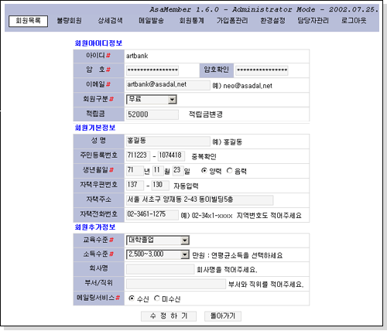
Task: Expand the 소득수준 dropdown showing 2,500~3,000
Action: [x=158, y=254]
